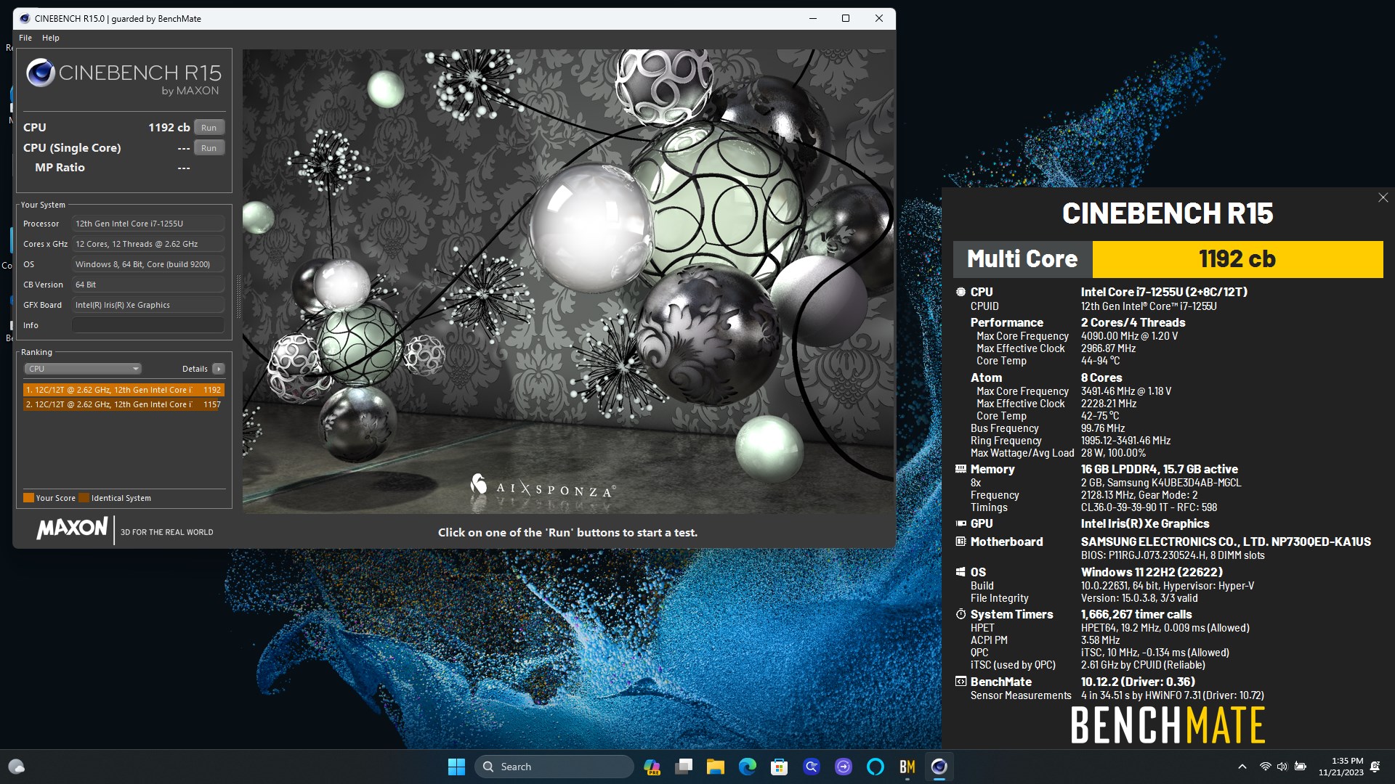1395x784 pixels.
Task: Click the Cores x GHz field
Action: (x=148, y=244)
